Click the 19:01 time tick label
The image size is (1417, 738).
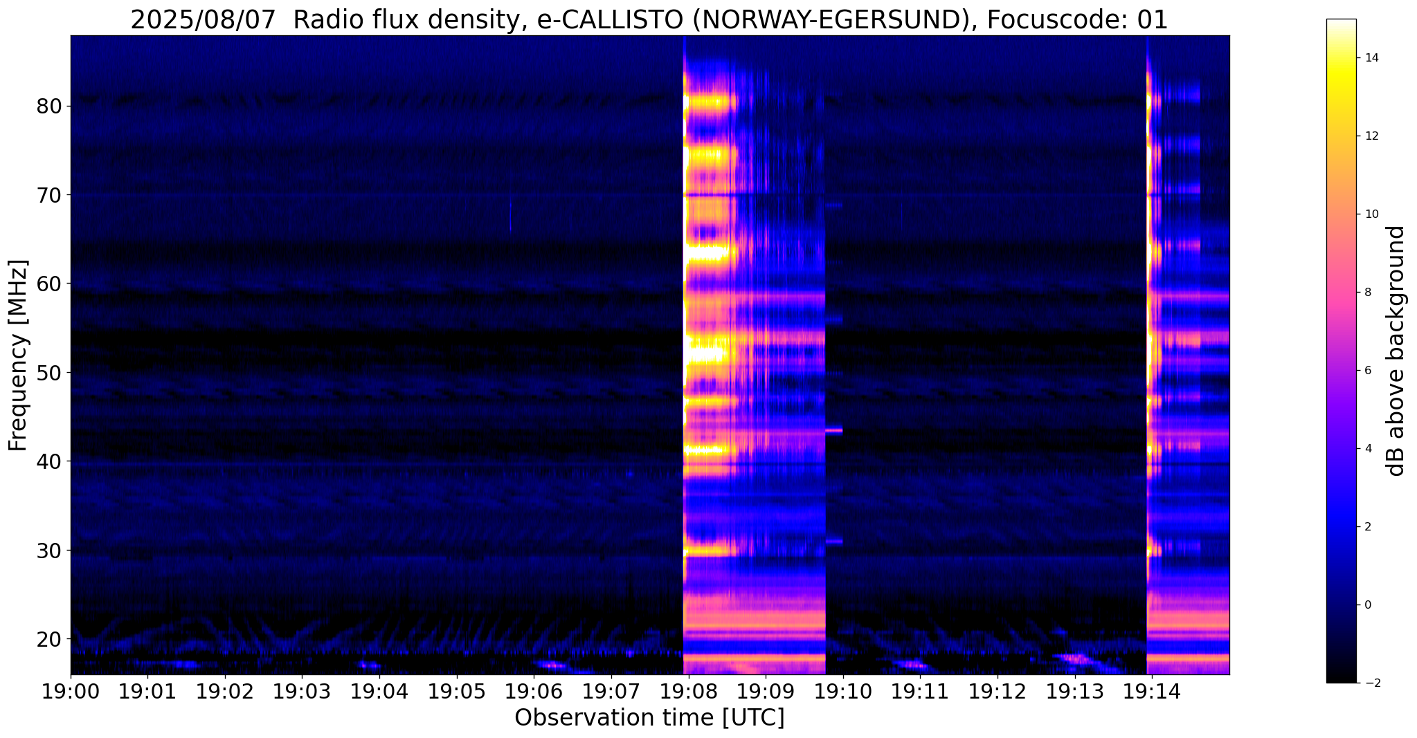click(x=147, y=691)
